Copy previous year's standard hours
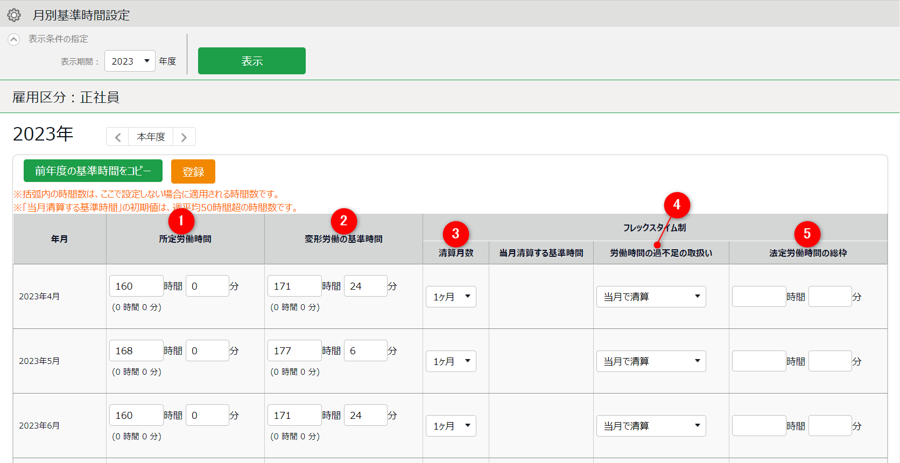 point(93,171)
